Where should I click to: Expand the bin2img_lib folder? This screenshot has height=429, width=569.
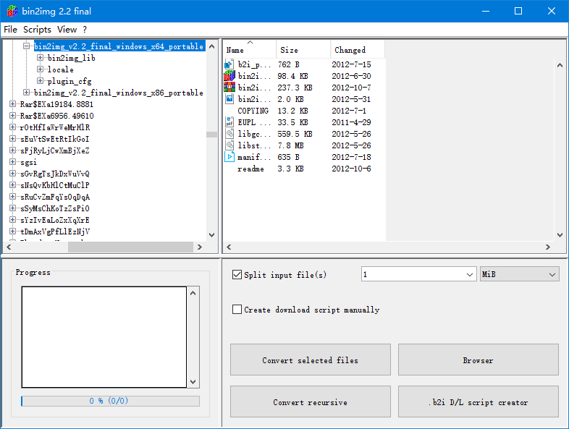pyautogui.click(x=41, y=58)
